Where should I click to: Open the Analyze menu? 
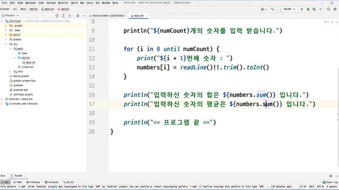tap(51, 3)
